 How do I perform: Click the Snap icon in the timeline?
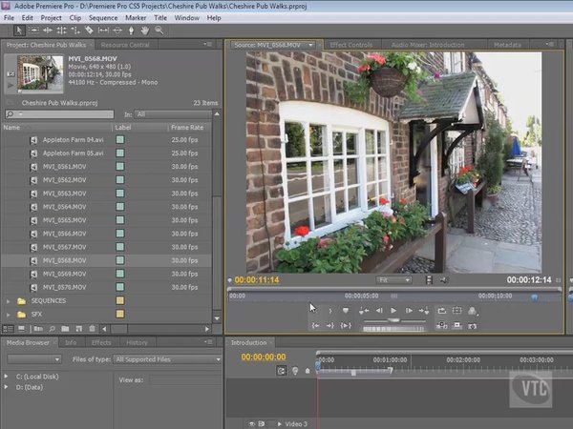[281, 370]
